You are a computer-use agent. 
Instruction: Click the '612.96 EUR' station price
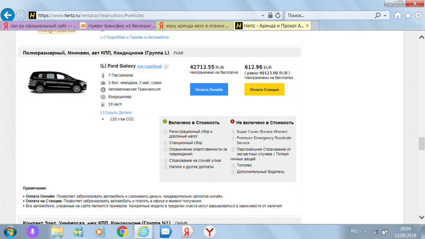258,67
